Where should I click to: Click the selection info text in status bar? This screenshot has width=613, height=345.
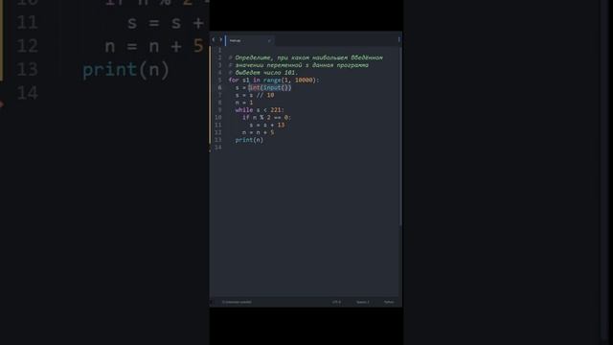click(x=237, y=302)
